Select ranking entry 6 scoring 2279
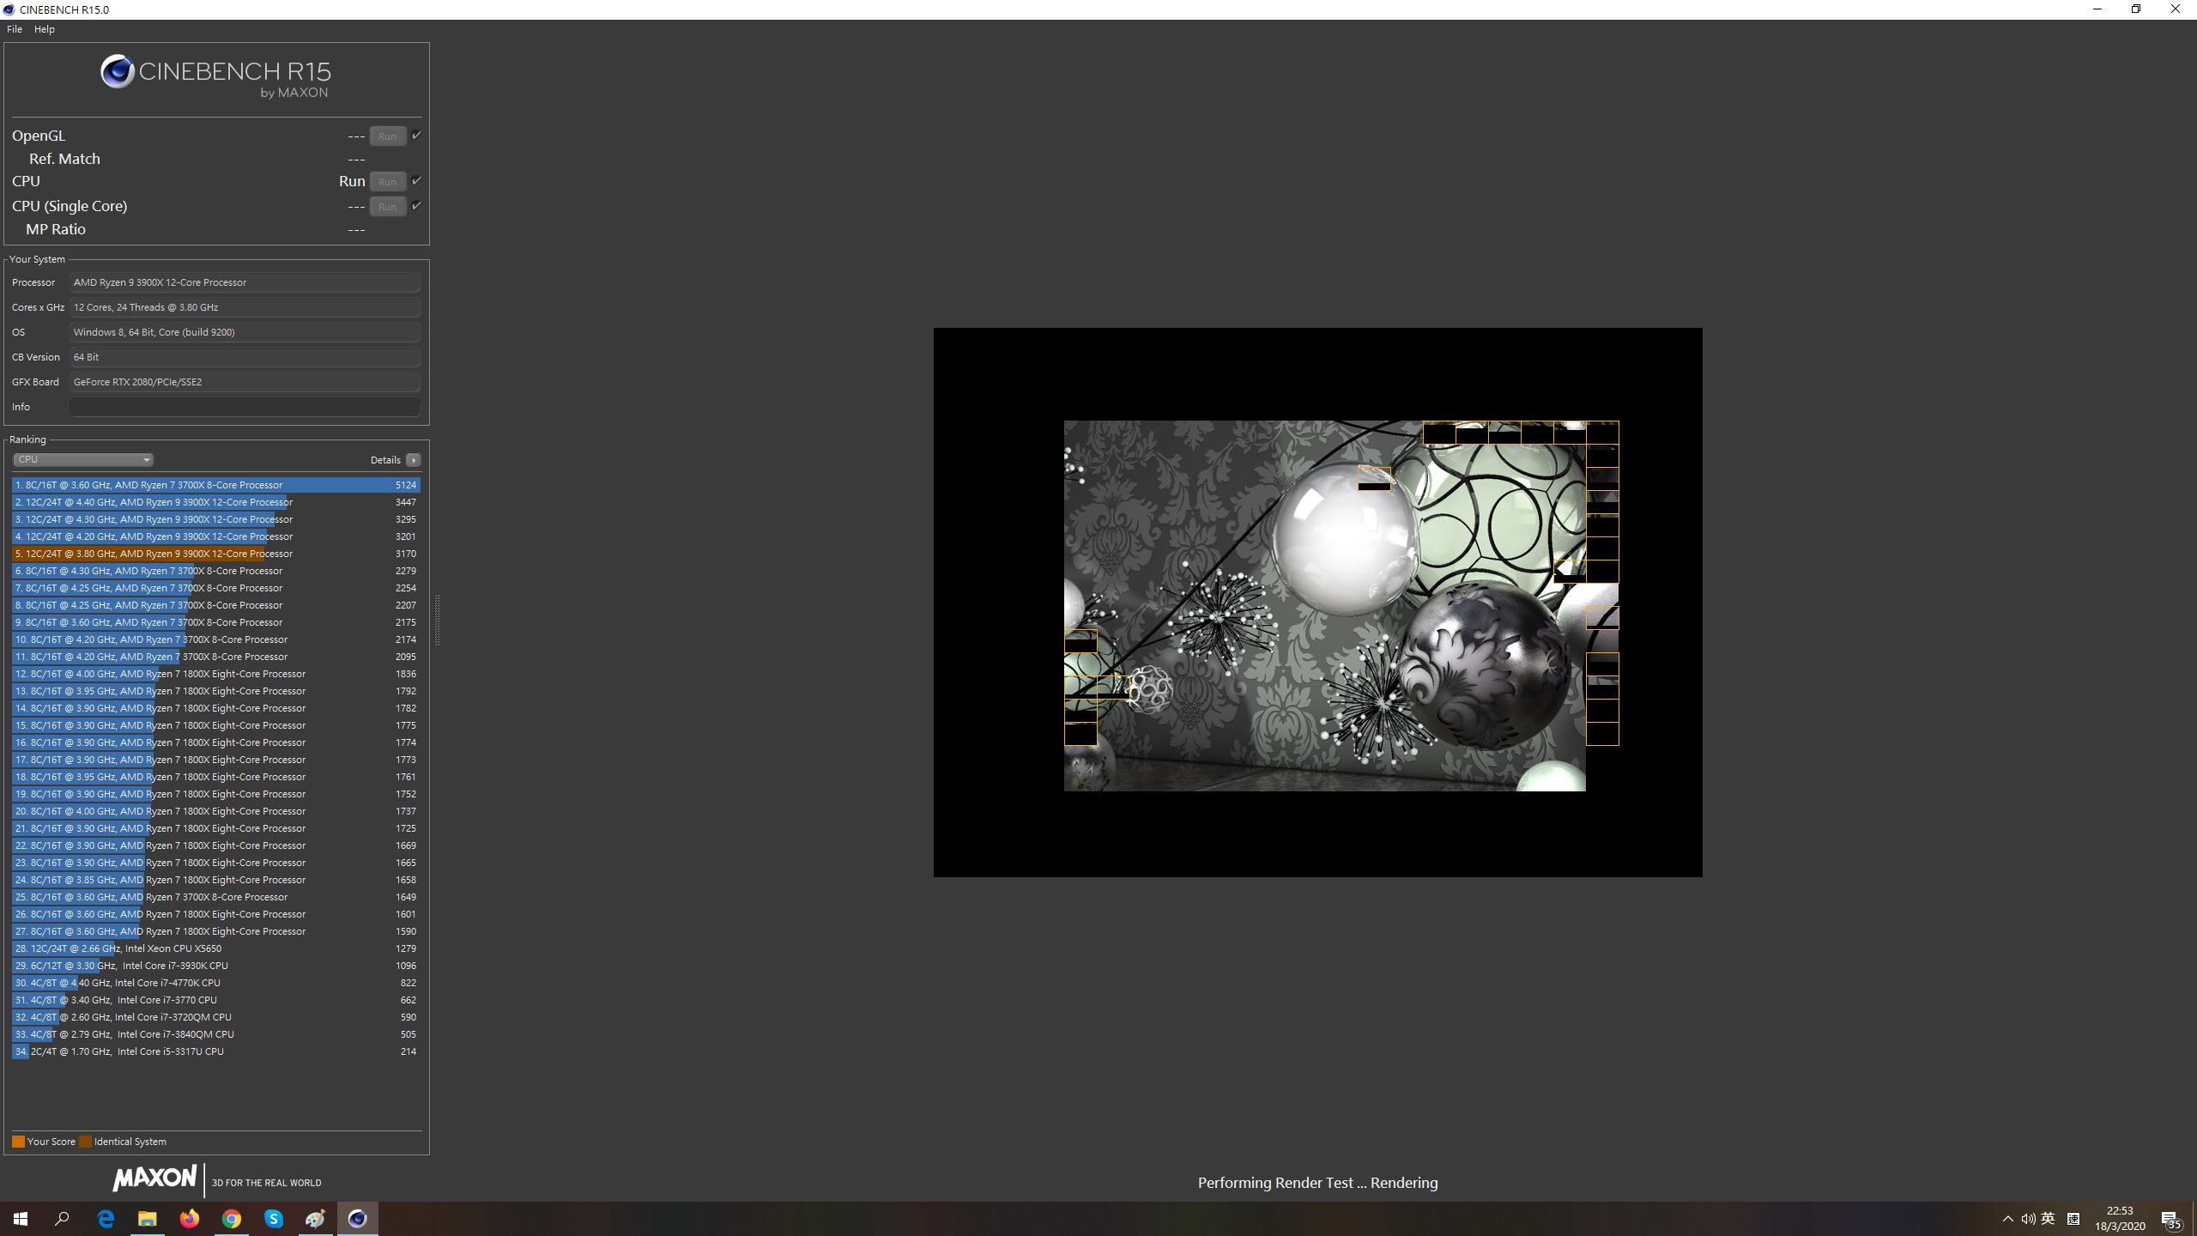The height and width of the screenshot is (1236, 2197). point(216,571)
